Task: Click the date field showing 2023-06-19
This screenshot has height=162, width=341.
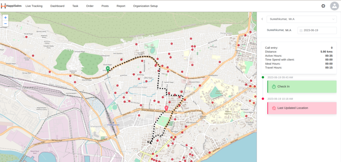Action: [x=317, y=30]
